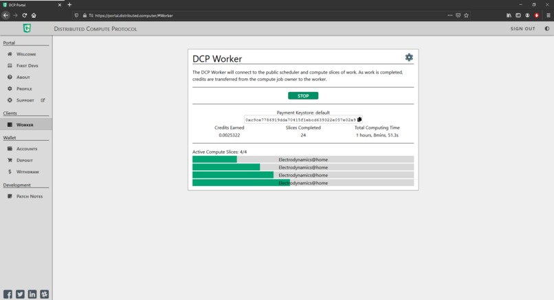Image resolution: width=554 pixels, height=300 pixels.
Task: Select Worker in Clients section
Action: point(26,124)
